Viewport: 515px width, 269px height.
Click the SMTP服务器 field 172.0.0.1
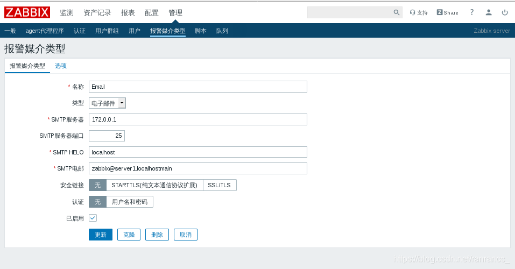[x=197, y=119]
